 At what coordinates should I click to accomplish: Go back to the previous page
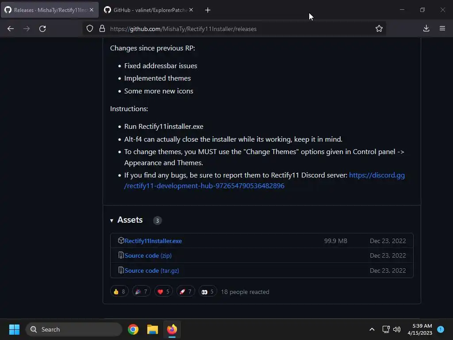[11, 29]
